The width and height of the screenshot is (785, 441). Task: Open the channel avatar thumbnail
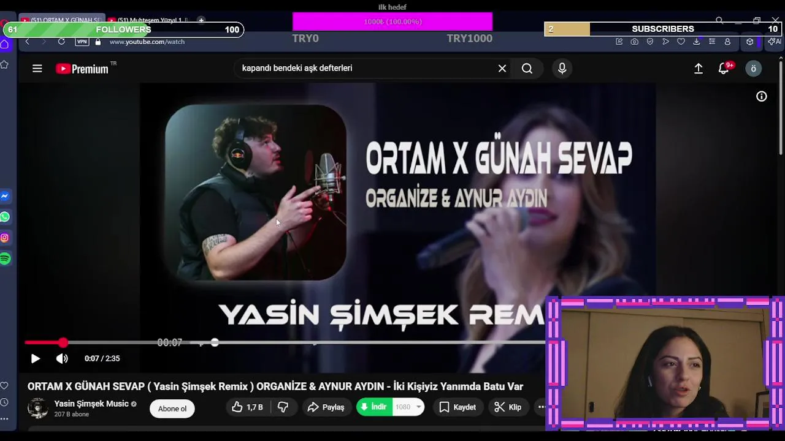pyautogui.click(x=37, y=409)
